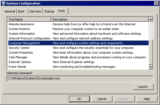Click the Selected command path field
Viewport: 160px width, 105px height.
[80, 79]
